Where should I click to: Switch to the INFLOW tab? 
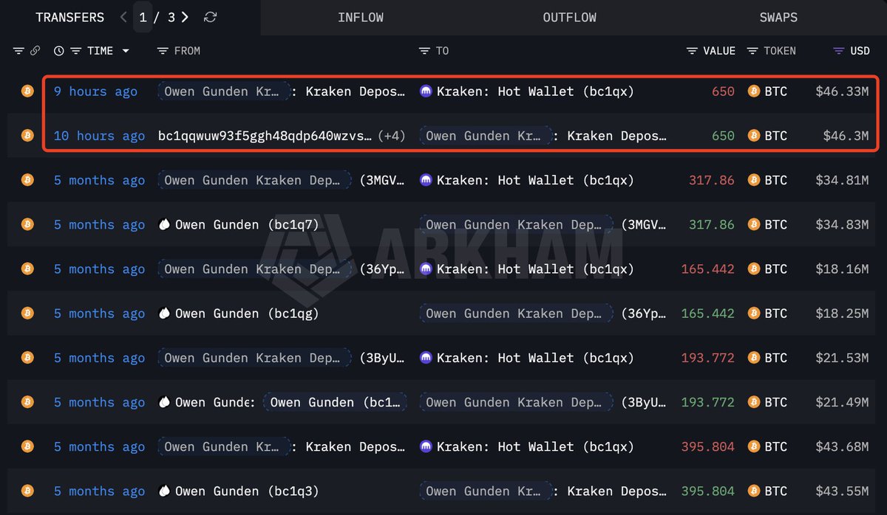tap(361, 17)
